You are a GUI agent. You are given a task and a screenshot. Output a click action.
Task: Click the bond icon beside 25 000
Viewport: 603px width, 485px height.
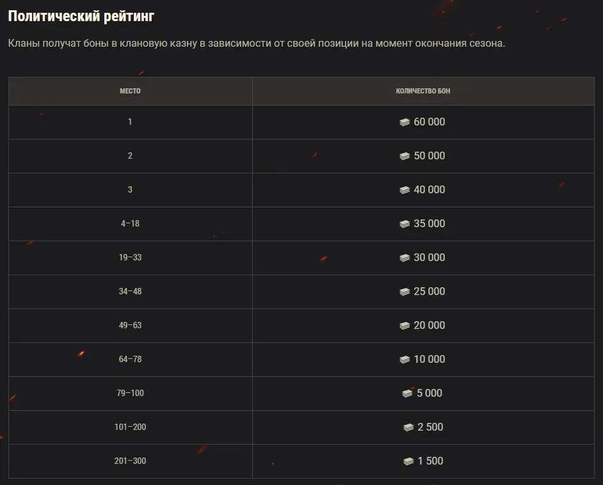point(405,292)
